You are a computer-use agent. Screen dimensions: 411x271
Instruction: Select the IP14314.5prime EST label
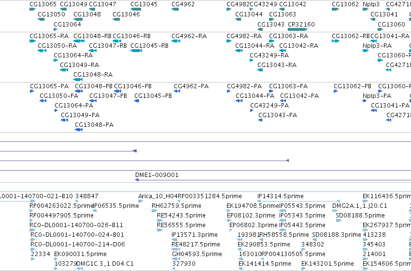[281, 196]
